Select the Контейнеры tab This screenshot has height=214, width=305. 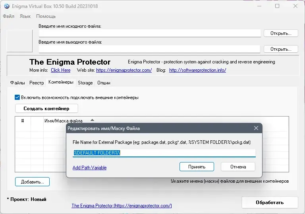click(61, 82)
